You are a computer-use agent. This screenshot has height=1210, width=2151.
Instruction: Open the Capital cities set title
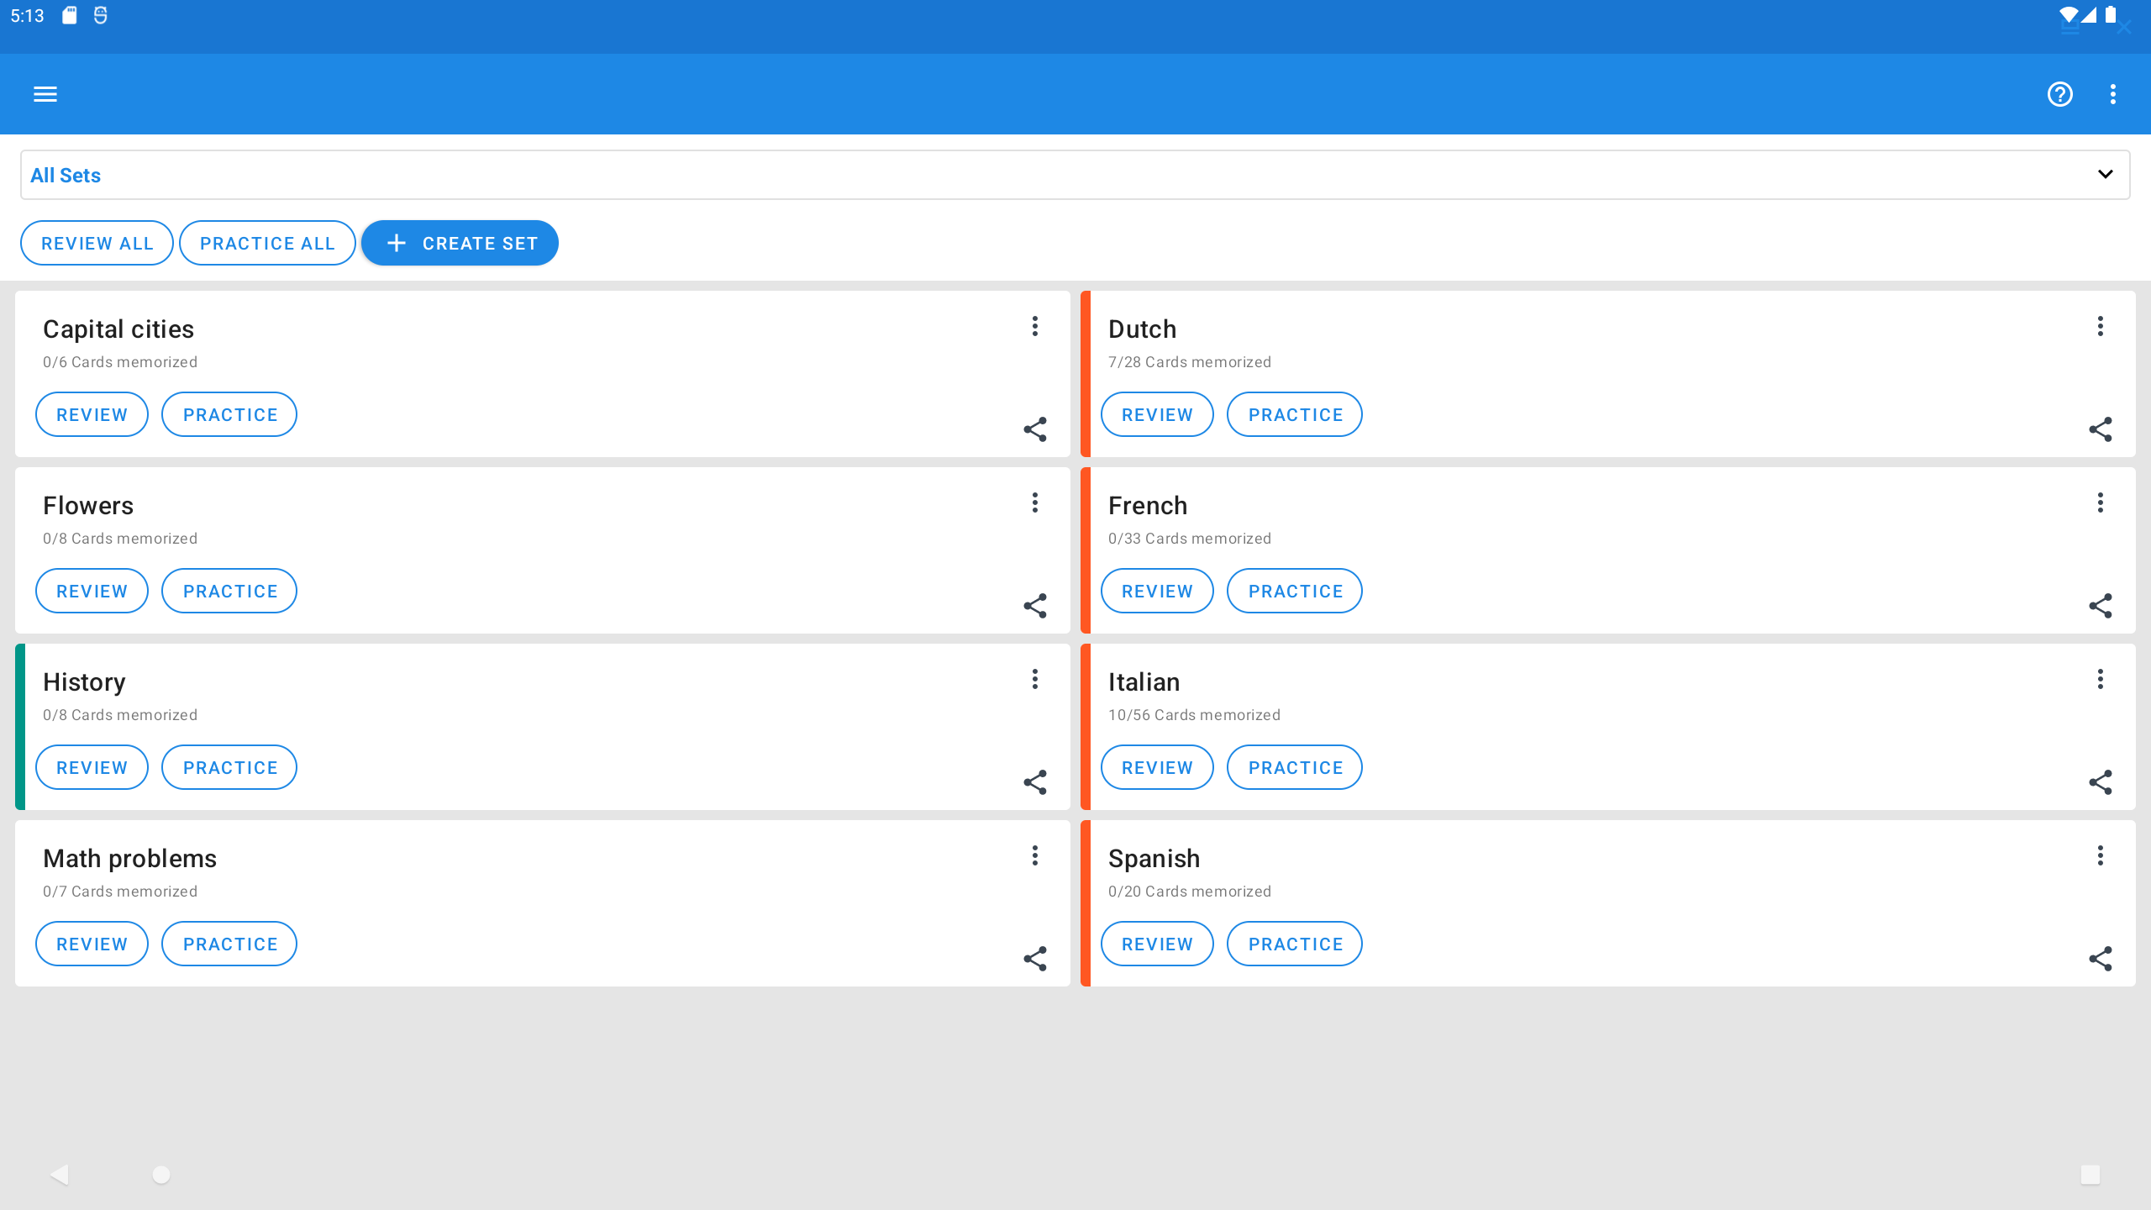[x=118, y=329]
